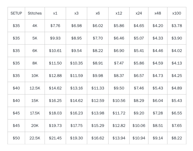
Task: Select the $13.94 price cell
Action: 119,138
